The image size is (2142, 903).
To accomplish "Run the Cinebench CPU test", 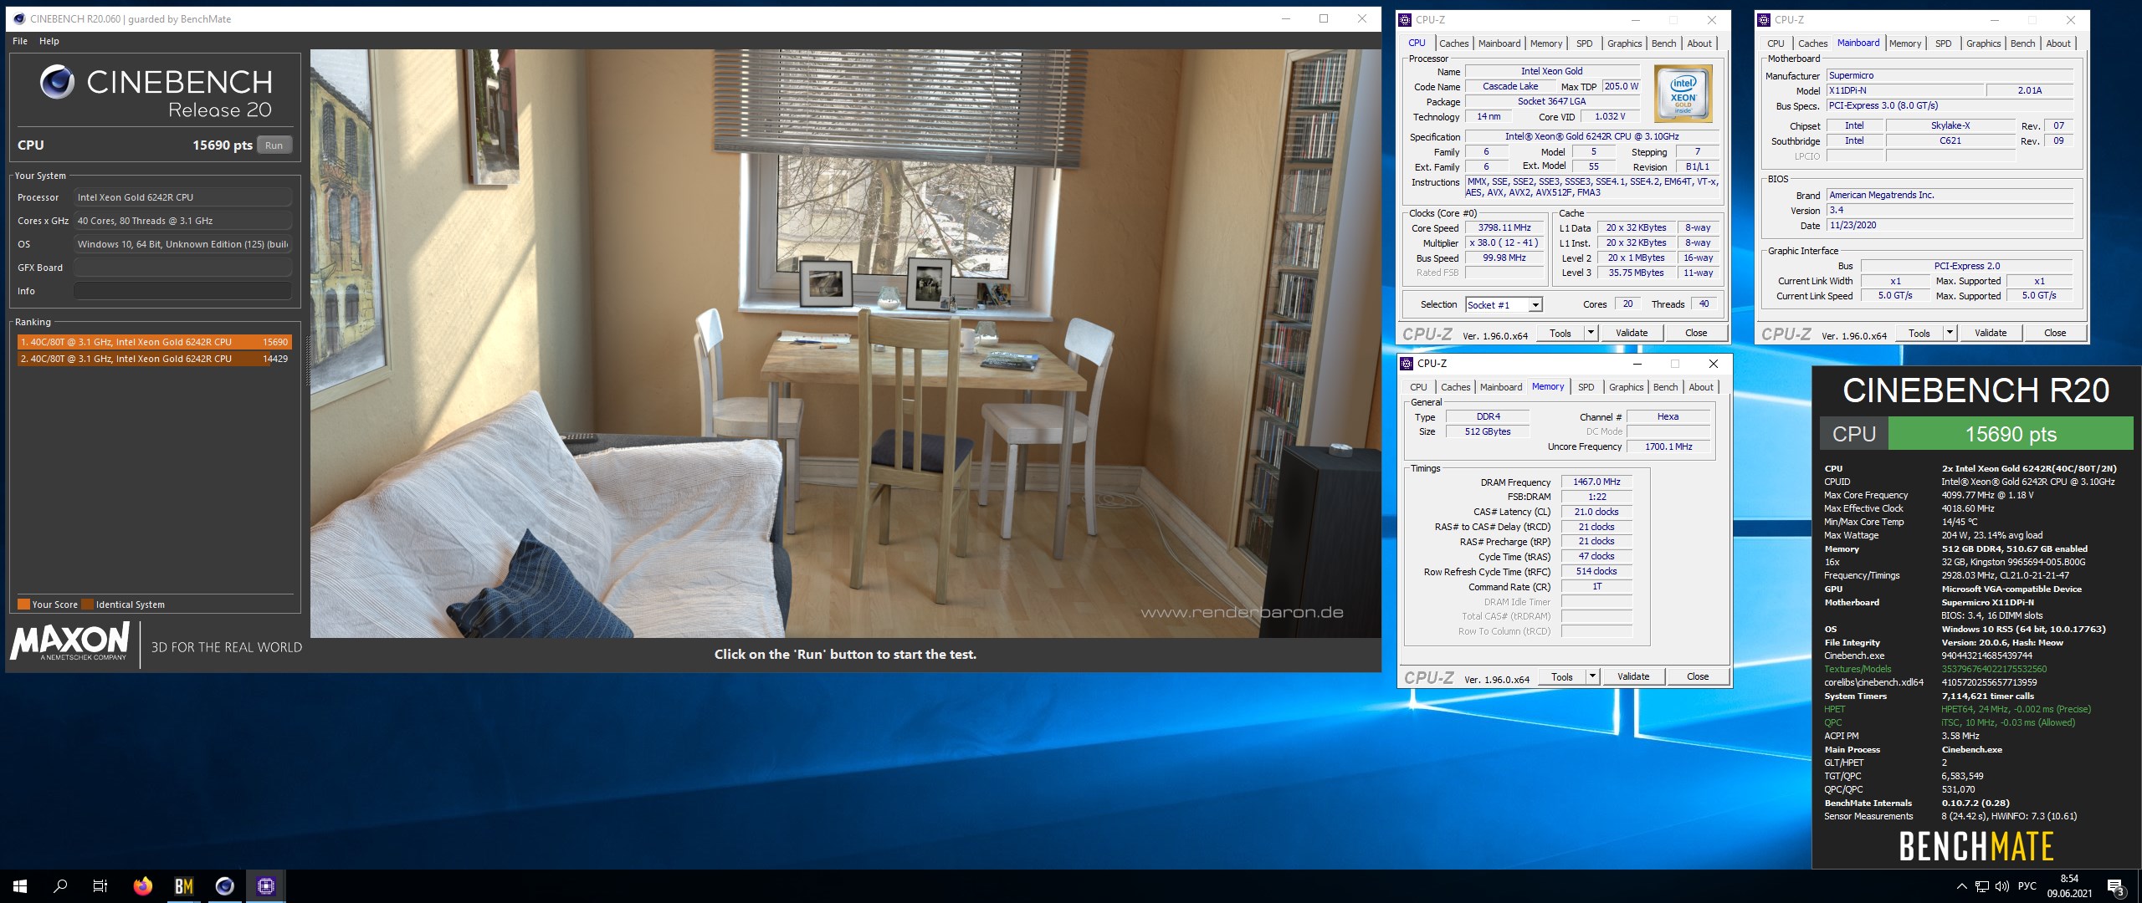I will pyautogui.click(x=274, y=145).
